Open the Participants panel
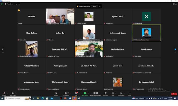The width and height of the screenshot is (178, 106). (x=66, y=93)
